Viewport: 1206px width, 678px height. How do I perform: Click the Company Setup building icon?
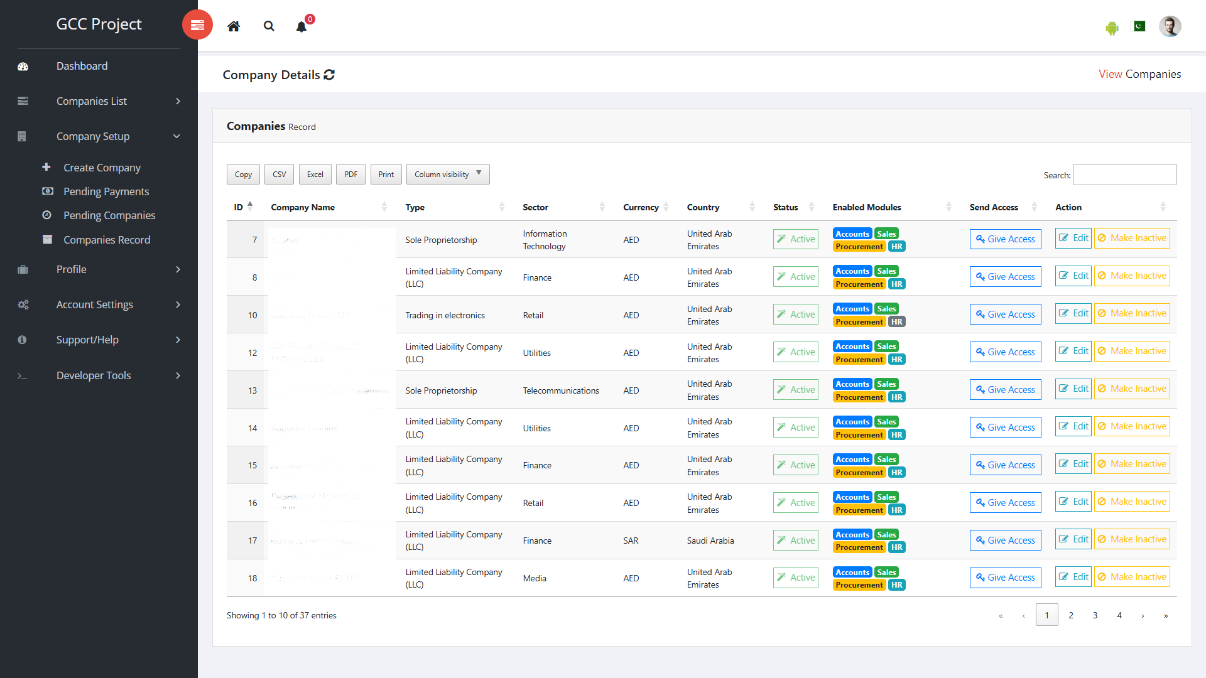pyautogui.click(x=22, y=136)
